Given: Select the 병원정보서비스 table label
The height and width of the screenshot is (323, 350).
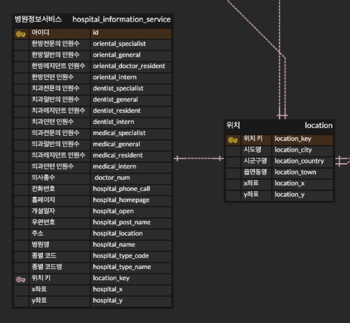Looking at the screenshot, I should click(38, 19).
